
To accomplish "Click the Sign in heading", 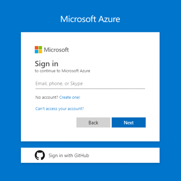I will [47, 64].
